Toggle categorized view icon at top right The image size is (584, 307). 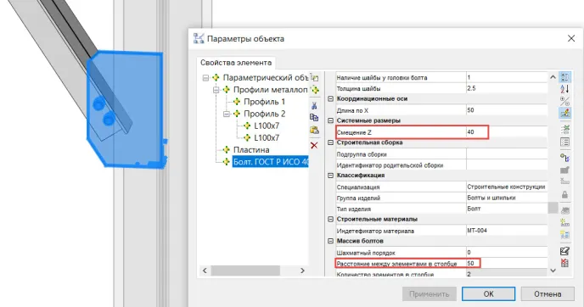[565, 77]
